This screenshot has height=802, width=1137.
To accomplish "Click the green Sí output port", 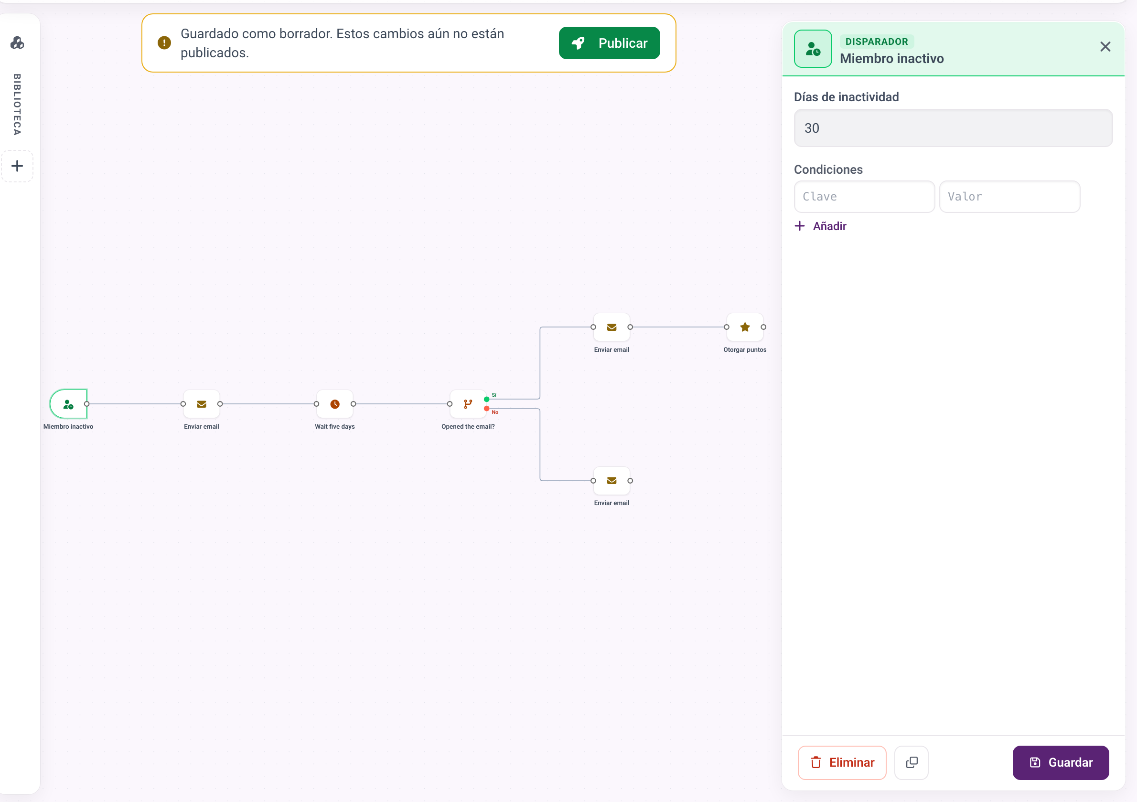I will click(487, 399).
